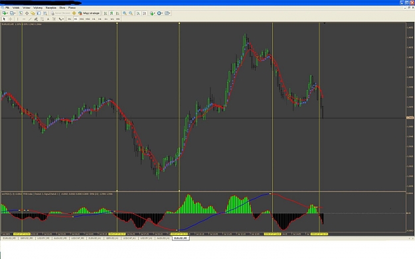Switch timeframe to M15
Viewport: 415px width, 259px height.
click(82, 19)
